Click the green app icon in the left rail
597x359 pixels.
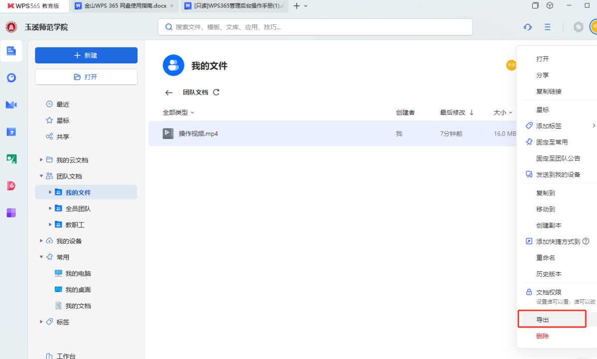(11, 159)
